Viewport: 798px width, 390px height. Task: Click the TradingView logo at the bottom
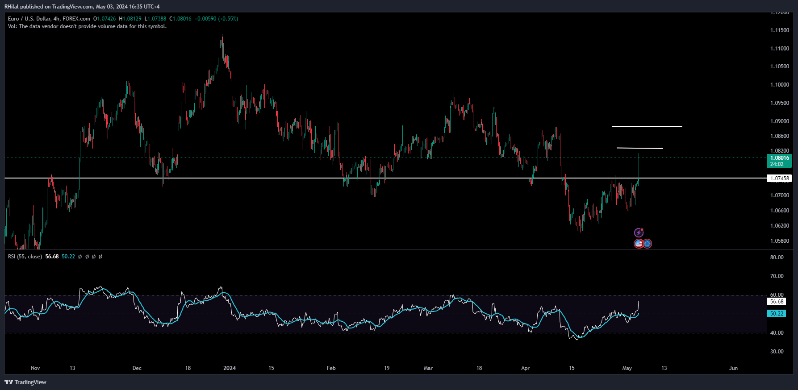[x=25, y=382]
